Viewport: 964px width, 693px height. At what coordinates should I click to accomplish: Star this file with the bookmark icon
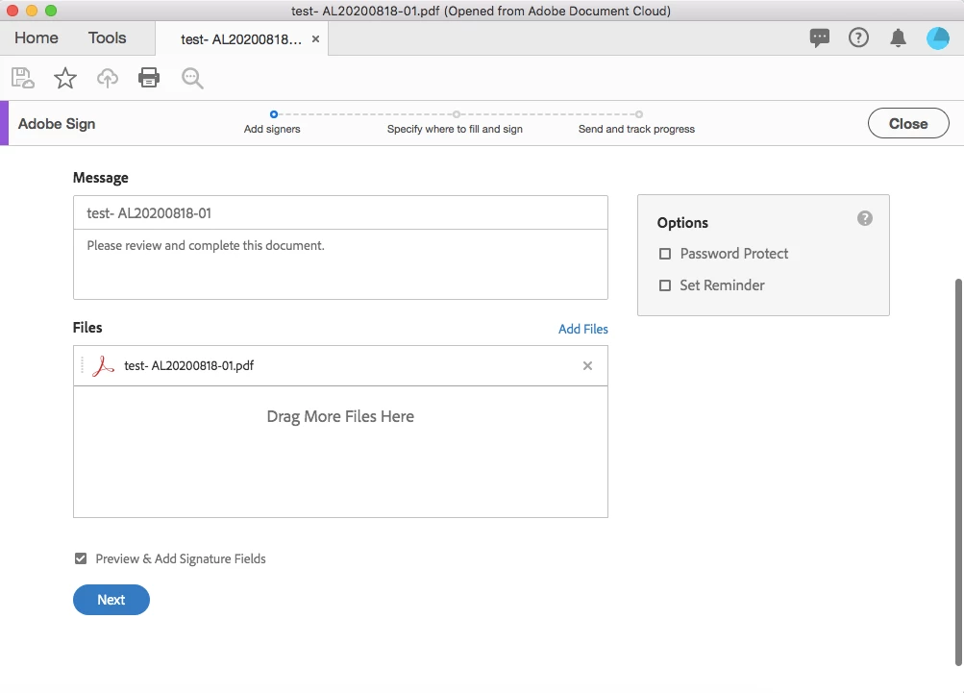point(65,78)
